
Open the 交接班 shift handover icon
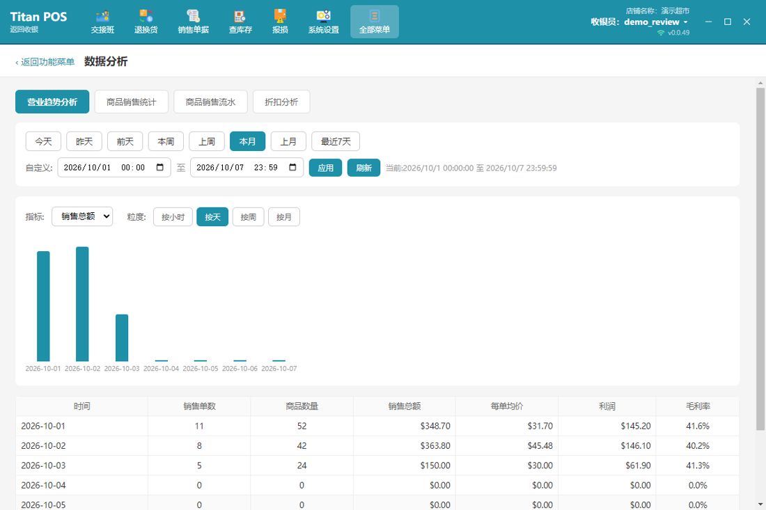click(x=102, y=22)
